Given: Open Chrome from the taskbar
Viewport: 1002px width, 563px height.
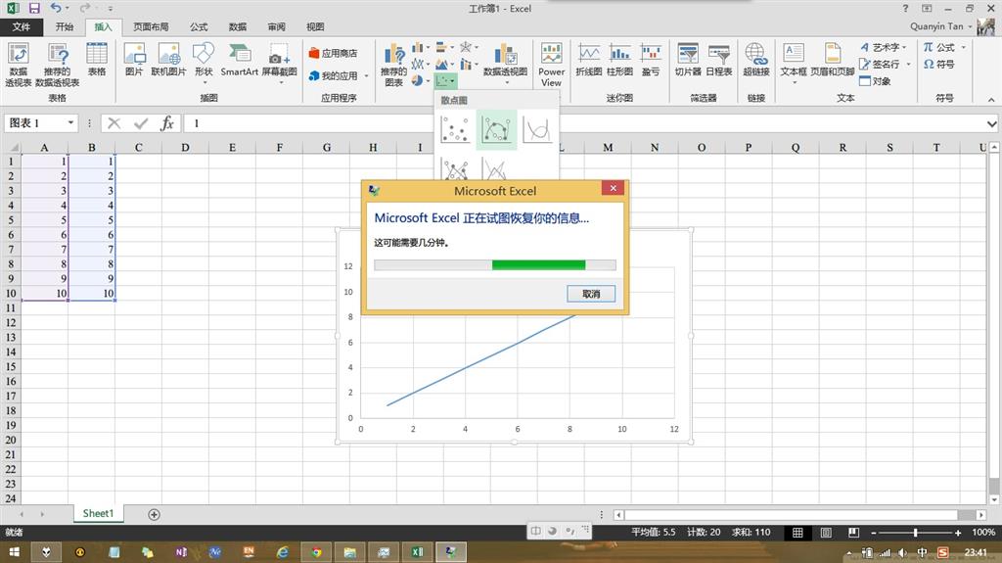Looking at the screenshot, I should (316, 552).
